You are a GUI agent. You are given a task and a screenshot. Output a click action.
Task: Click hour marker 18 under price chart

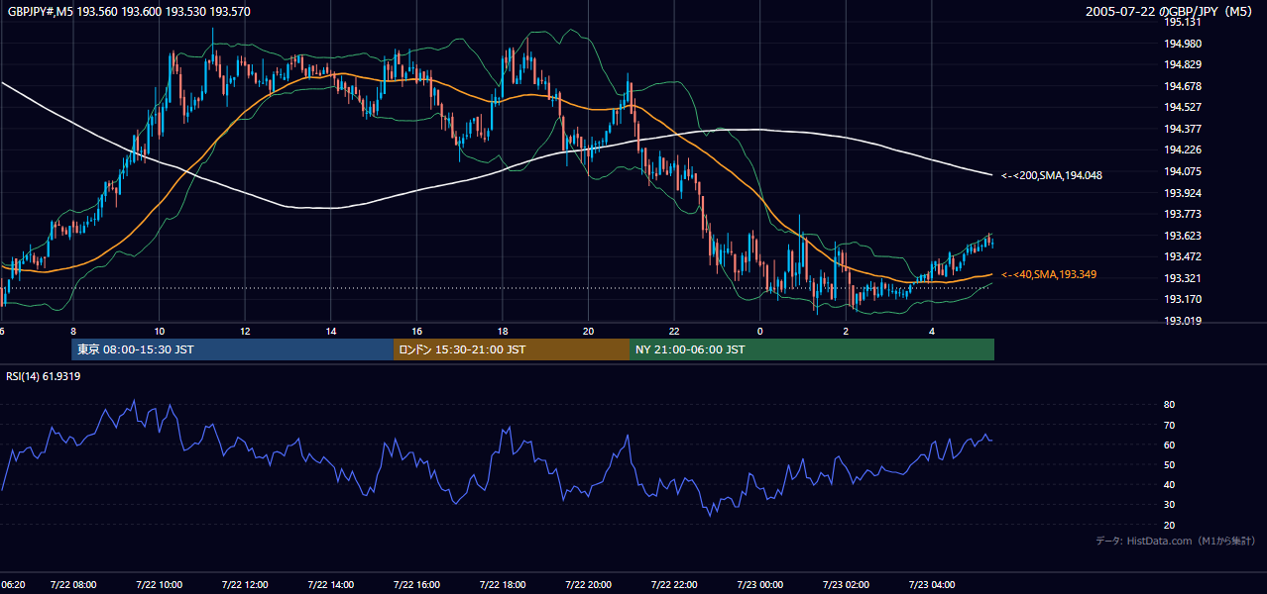coord(503,331)
